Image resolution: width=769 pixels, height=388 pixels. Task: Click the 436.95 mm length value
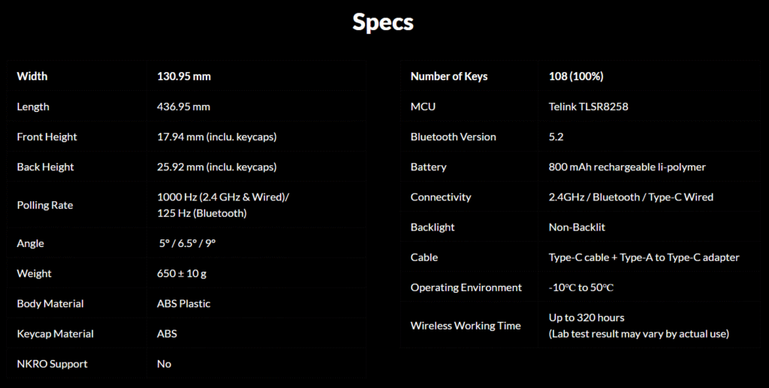click(x=183, y=107)
